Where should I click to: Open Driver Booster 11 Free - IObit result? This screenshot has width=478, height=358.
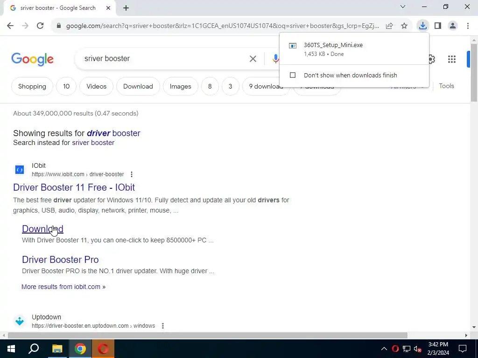74,187
